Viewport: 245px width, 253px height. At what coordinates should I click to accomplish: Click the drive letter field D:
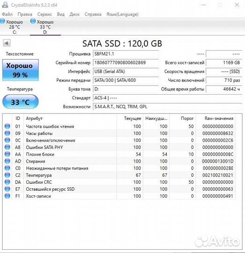[126, 89]
